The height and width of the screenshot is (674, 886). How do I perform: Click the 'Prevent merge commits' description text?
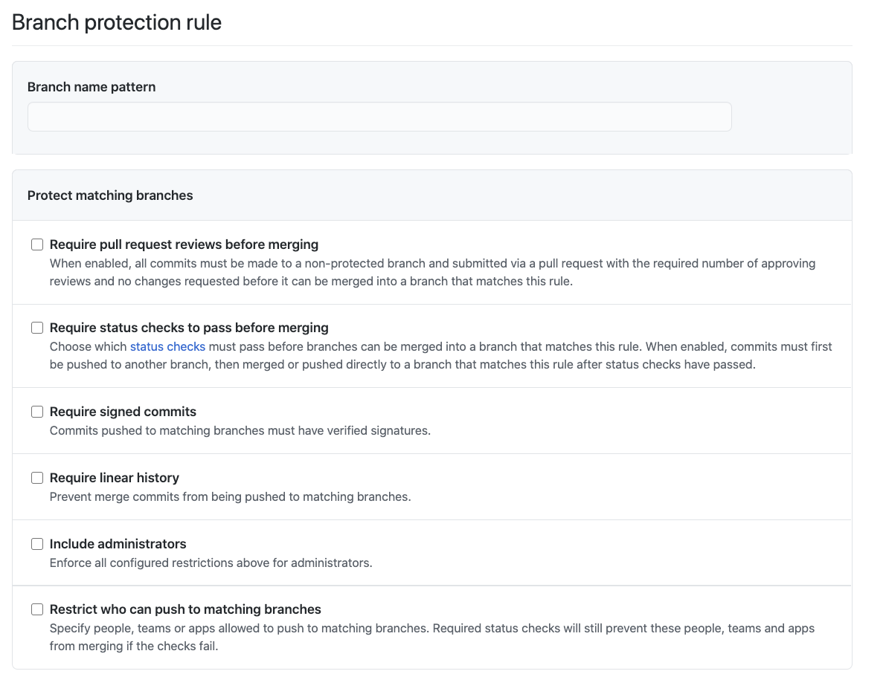230,496
